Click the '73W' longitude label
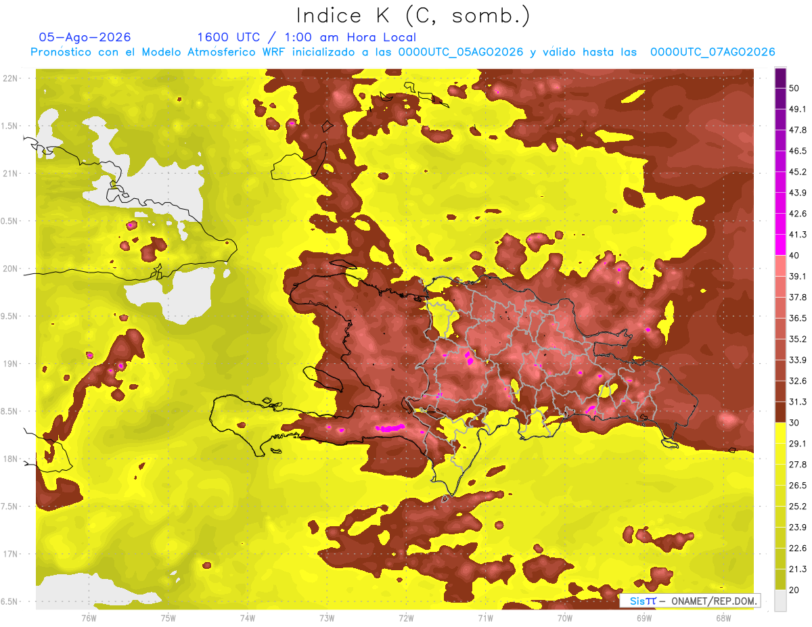 pyautogui.click(x=327, y=618)
